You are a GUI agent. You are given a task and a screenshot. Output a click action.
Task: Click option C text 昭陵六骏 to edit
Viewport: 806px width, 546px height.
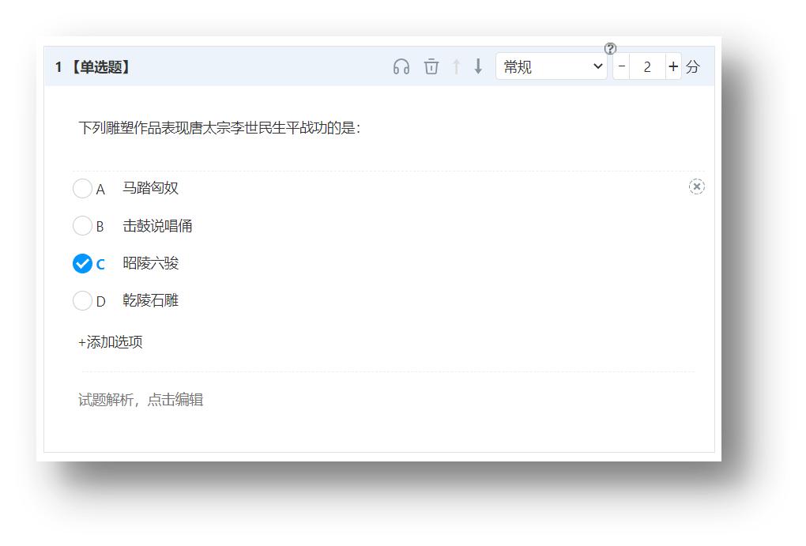tap(150, 263)
